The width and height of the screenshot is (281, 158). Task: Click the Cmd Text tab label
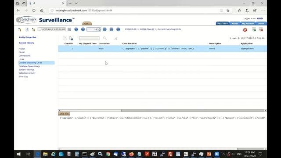(64, 114)
